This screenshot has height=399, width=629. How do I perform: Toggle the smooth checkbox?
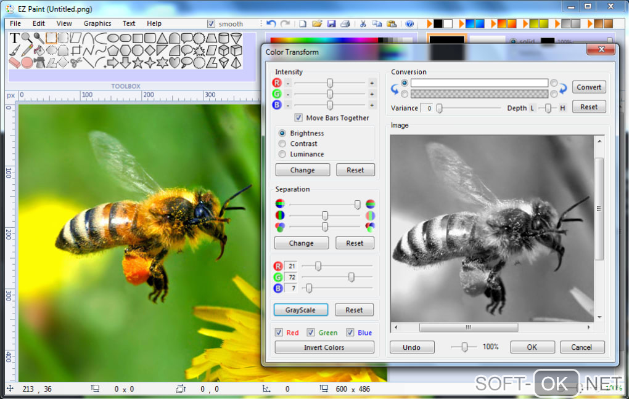click(211, 23)
